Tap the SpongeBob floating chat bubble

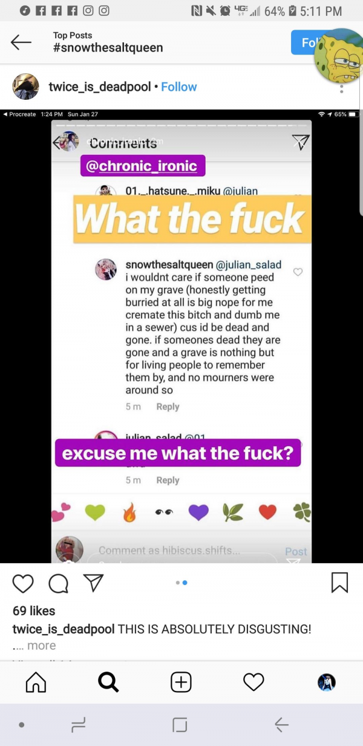339,56
